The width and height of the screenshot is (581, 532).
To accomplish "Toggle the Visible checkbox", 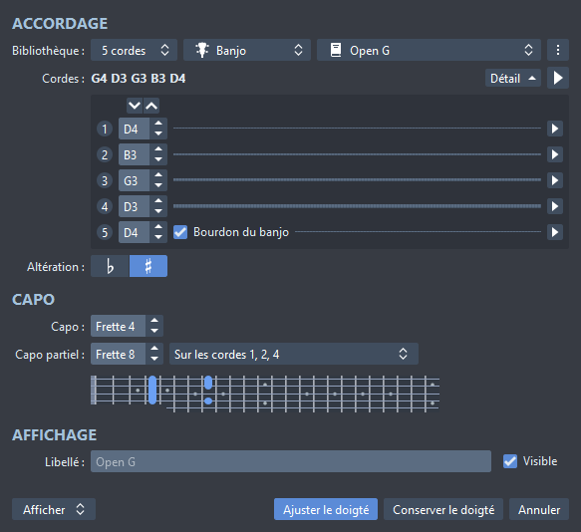I will click(510, 461).
